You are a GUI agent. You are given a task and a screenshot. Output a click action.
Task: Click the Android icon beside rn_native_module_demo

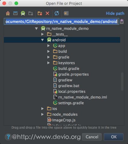pyautogui.click(x=43, y=28)
